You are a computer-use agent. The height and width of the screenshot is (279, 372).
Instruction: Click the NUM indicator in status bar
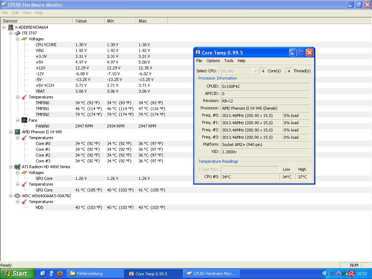point(354,265)
